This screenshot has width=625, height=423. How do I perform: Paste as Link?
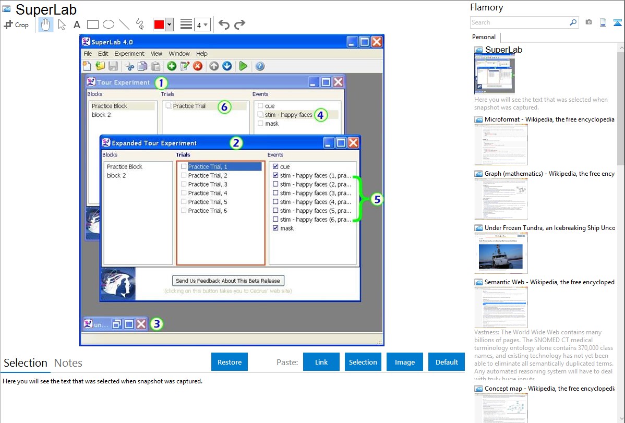click(x=321, y=362)
